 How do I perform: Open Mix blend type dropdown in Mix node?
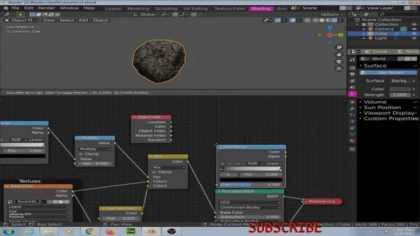[x=168, y=168]
